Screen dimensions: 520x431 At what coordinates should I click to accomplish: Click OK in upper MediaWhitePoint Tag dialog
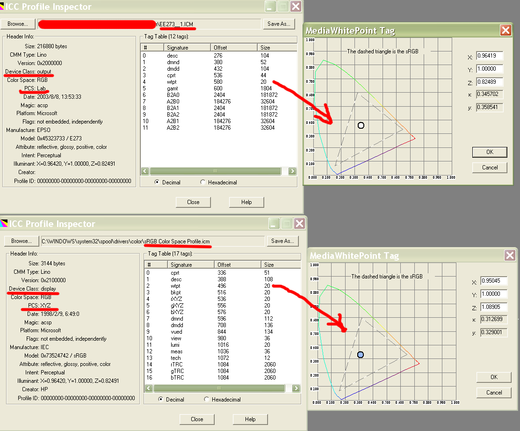(x=490, y=152)
